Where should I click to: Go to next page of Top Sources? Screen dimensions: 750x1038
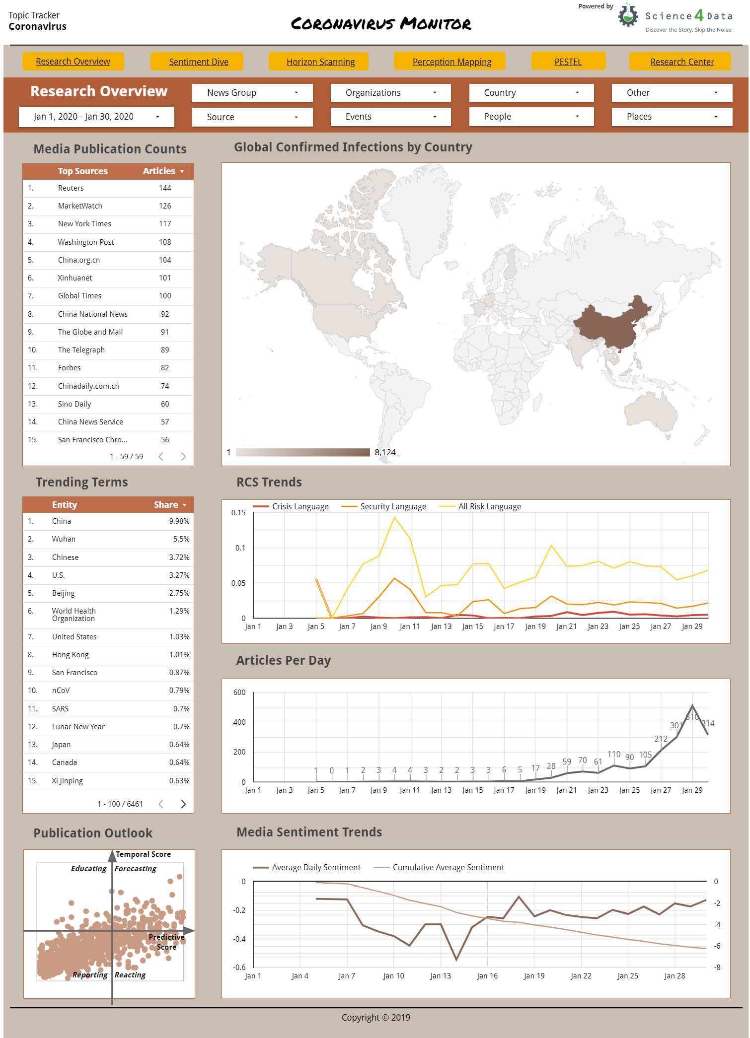click(x=183, y=456)
